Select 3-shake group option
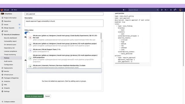Viewport: 185px width, 104px height. (64, 66)
